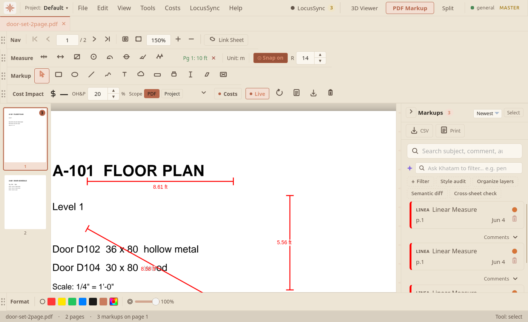The height and width of the screenshot is (322, 528).
Task: Fit the page width to view
Action: point(126,39)
